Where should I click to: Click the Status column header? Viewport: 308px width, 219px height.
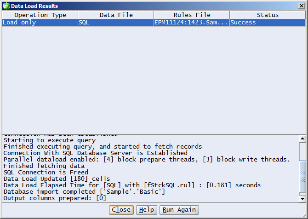[x=268, y=15]
